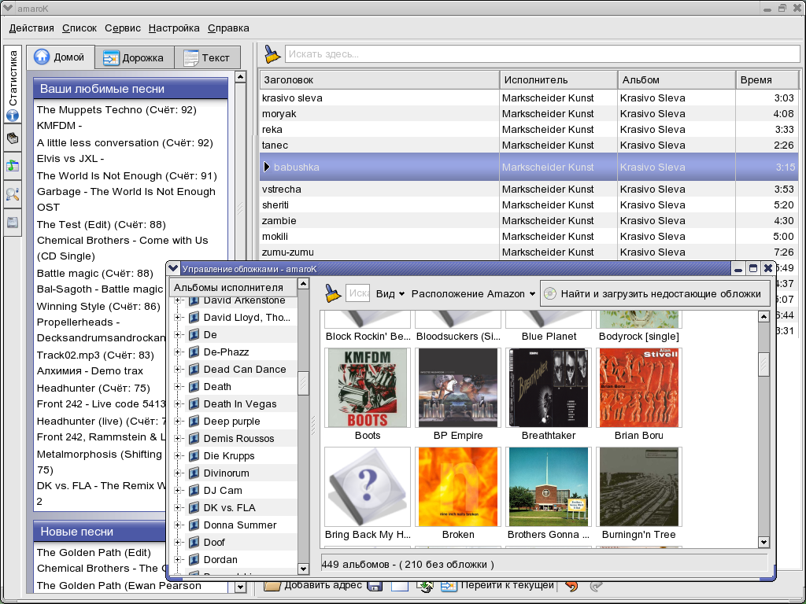The width and height of the screenshot is (806, 604).
Task: Switch to the Домой tab
Action: (x=61, y=57)
